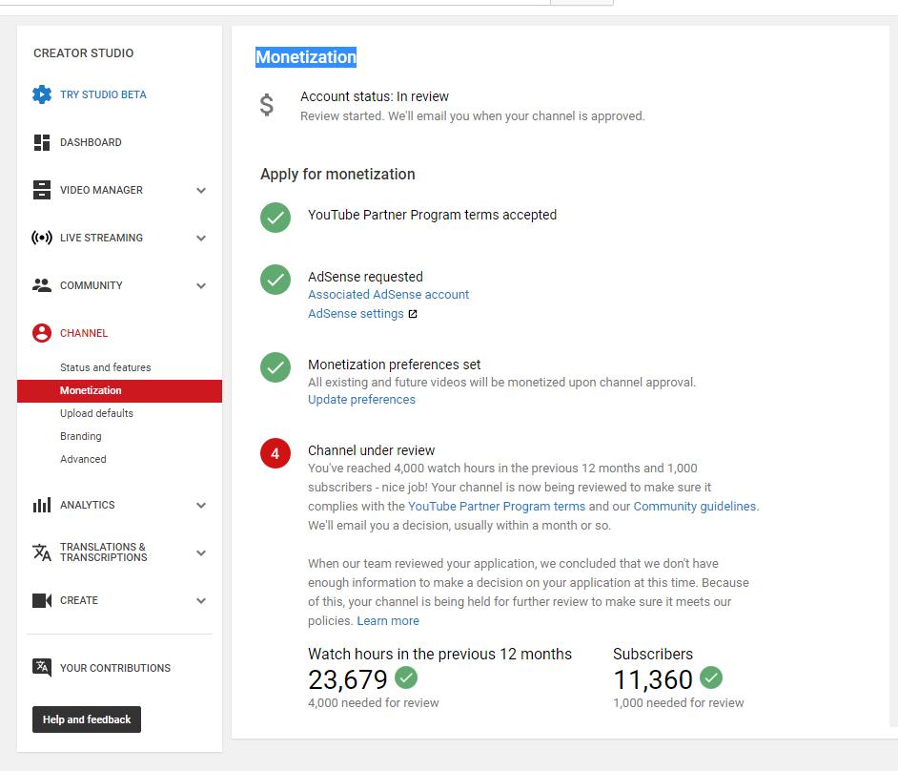Click Learn more link

[x=388, y=621]
